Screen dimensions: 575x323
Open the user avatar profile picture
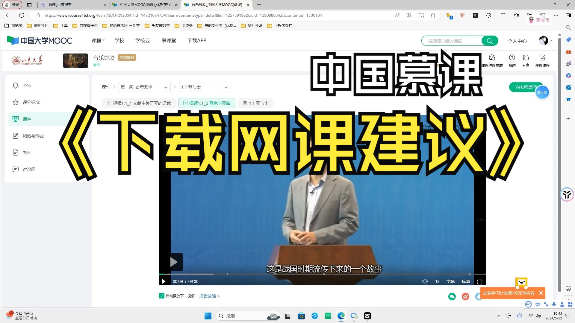point(543,40)
